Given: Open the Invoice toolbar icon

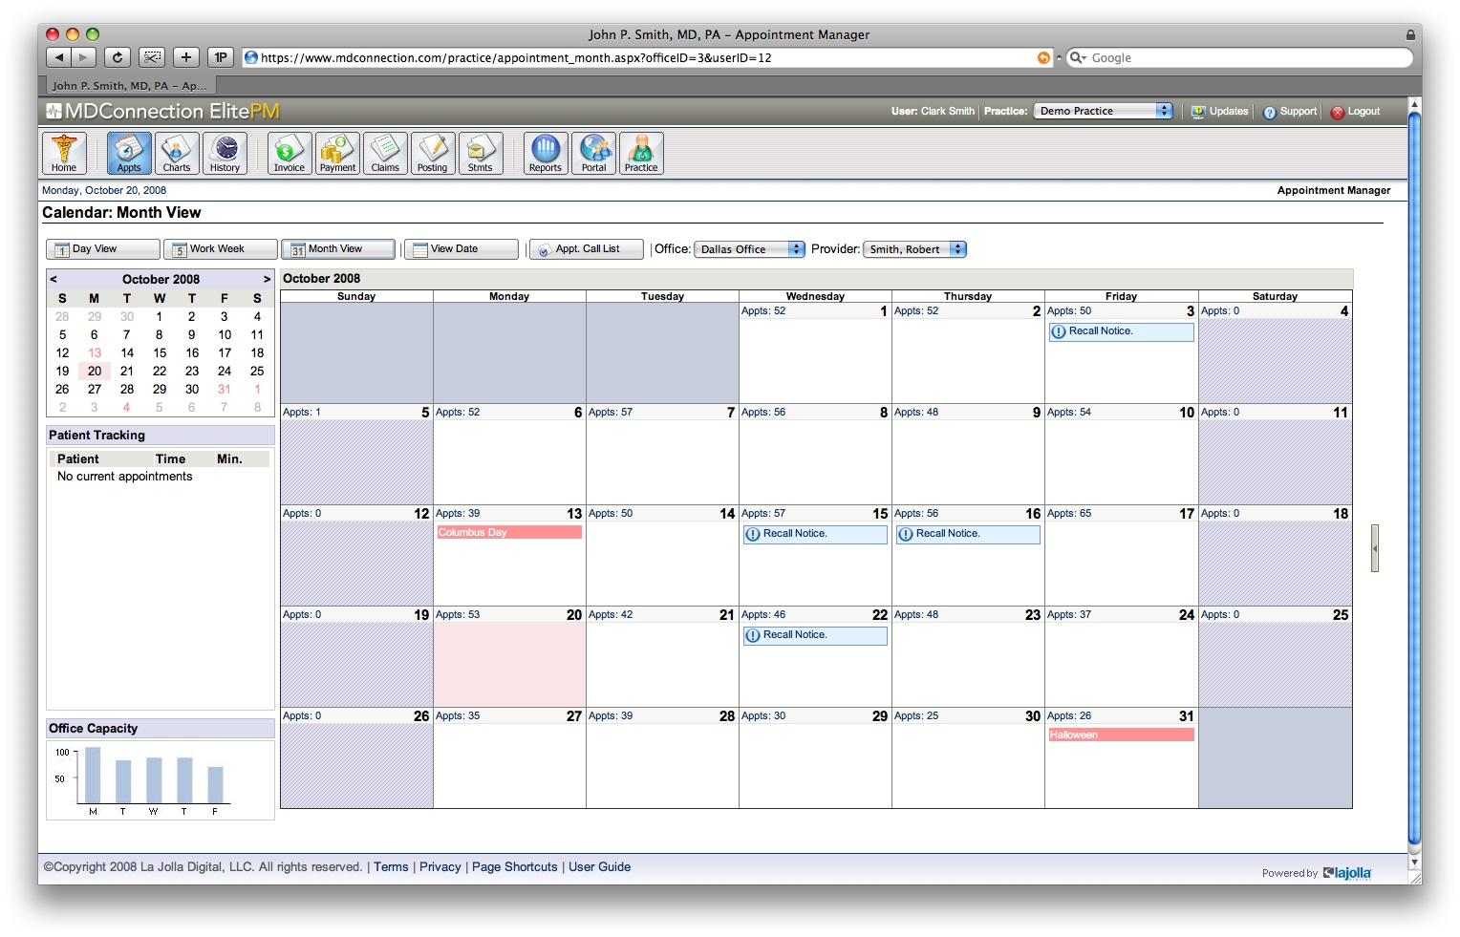Looking at the screenshot, I should click(290, 153).
